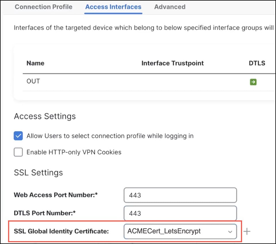Click the DTLS column header
This screenshot has width=276, height=244.
[x=257, y=63]
